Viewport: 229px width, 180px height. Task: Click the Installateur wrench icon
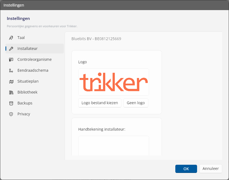(11, 49)
